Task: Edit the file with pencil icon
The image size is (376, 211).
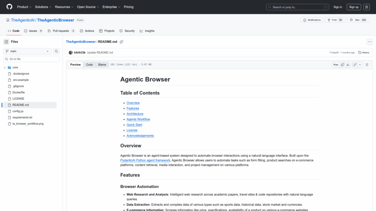Action: point(355,64)
